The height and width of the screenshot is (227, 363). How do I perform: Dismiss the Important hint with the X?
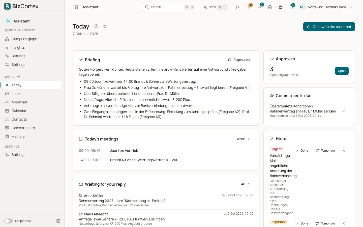344,223
